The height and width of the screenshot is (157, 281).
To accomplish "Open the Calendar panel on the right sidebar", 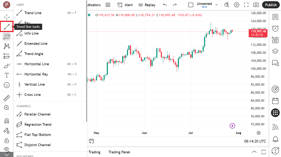I will (275, 101).
